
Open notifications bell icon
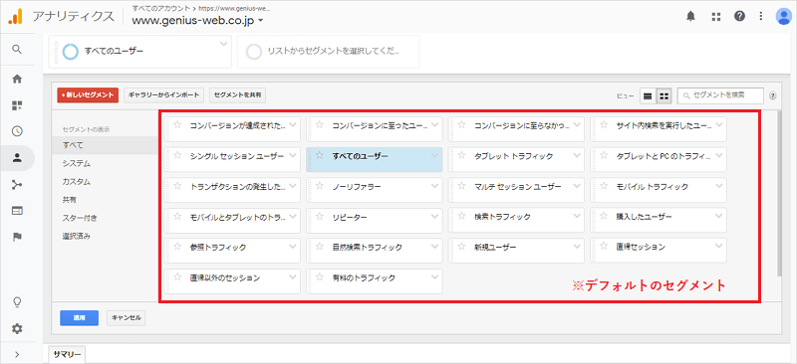[x=690, y=16]
